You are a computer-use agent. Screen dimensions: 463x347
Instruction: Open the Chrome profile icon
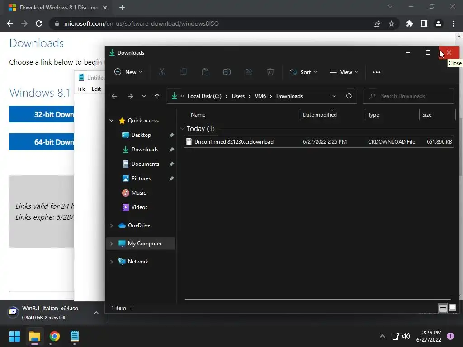click(x=439, y=23)
